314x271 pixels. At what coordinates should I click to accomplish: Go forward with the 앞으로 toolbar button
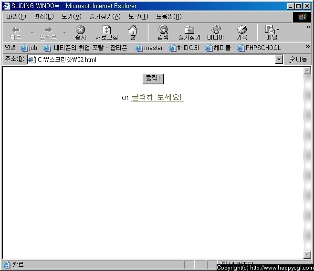point(48,33)
